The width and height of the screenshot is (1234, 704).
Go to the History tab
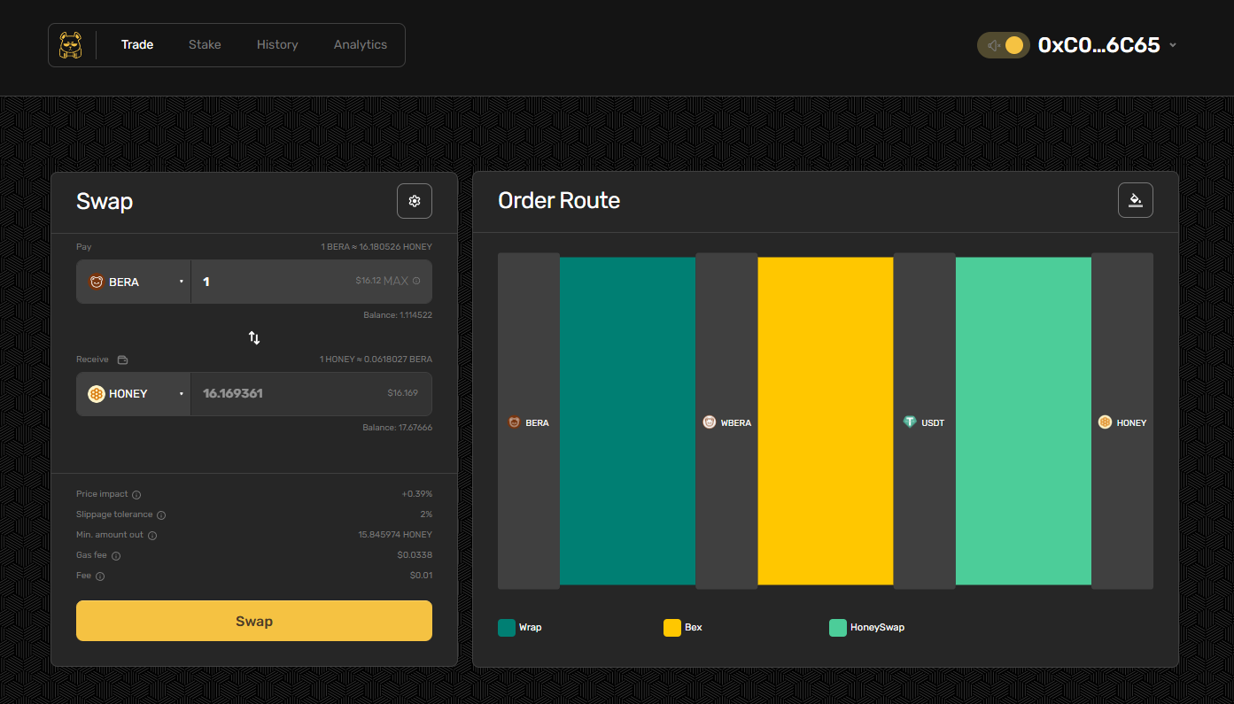pos(277,44)
